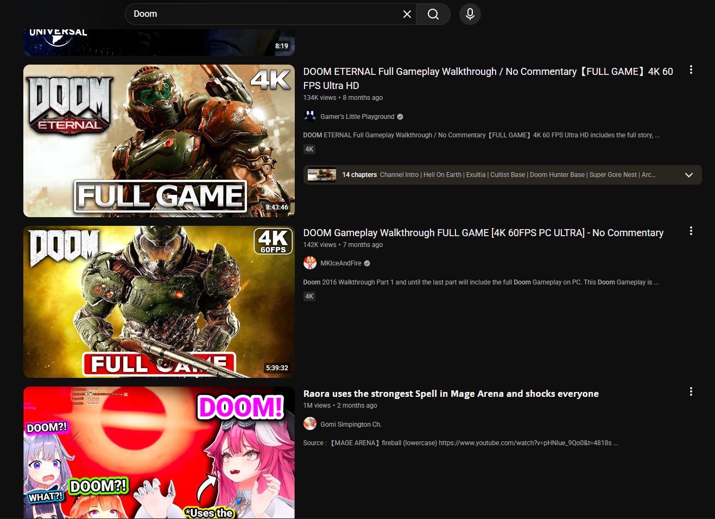
Task: Clear the Doom search query
Action: click(407, 14)
